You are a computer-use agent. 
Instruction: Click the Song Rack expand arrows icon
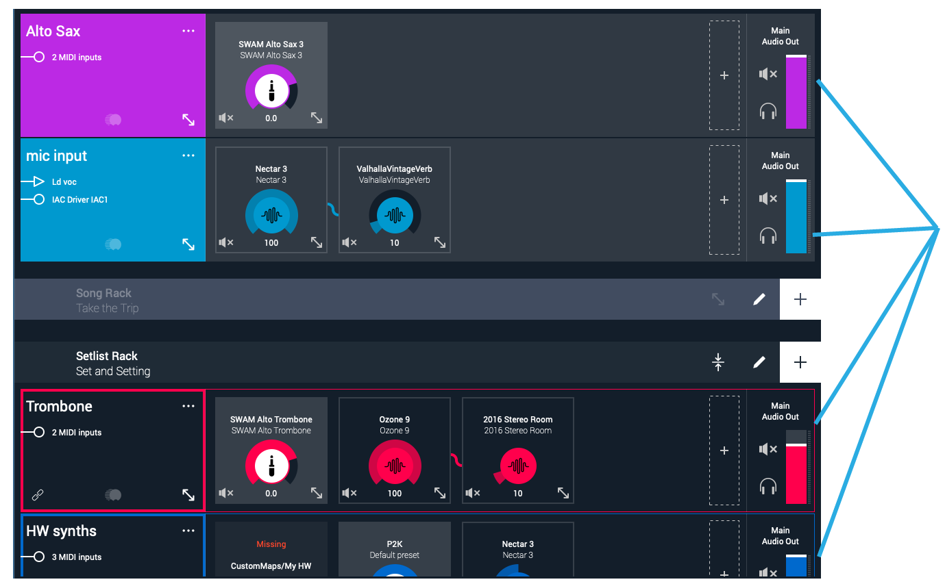718,299
